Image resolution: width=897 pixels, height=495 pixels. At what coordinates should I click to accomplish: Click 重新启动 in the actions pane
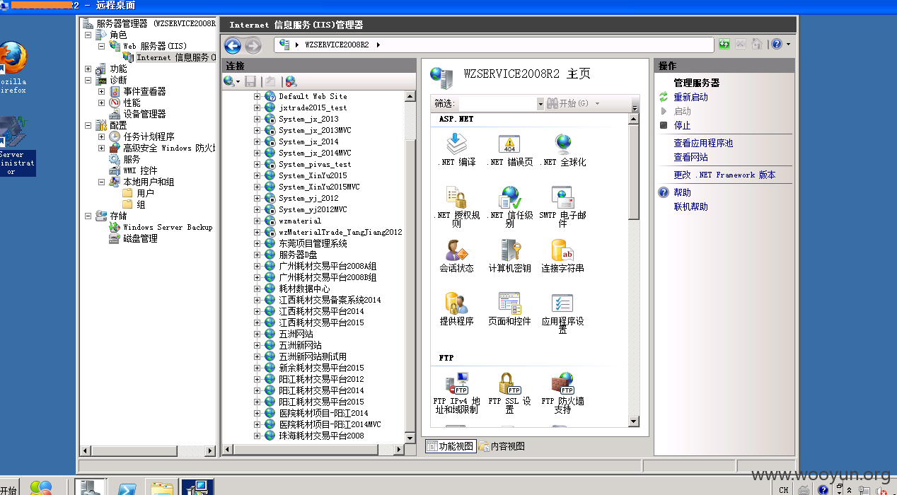coord(690,97)
